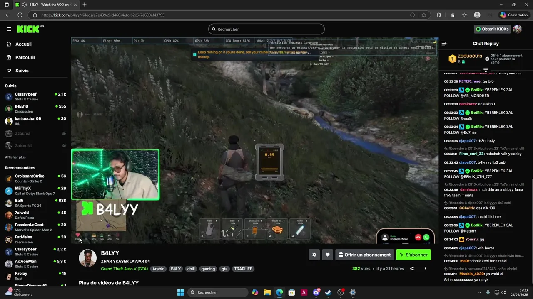Open ZGOUGOU13 top gifter entry
Viewport: 533px width, 299px height.
click(x=465, y=59)
